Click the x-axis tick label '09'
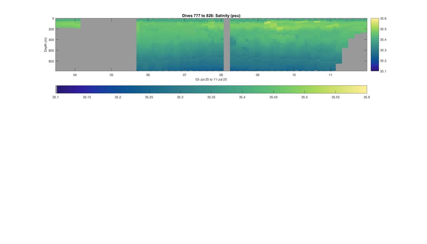The height and width of the screenshot is (244, 427). click(x=258, y=75)
